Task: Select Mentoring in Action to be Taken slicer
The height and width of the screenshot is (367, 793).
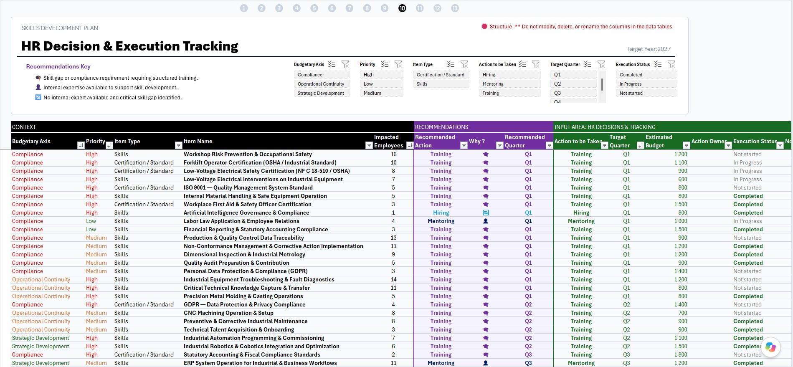Action: click(x=509, y=84)
